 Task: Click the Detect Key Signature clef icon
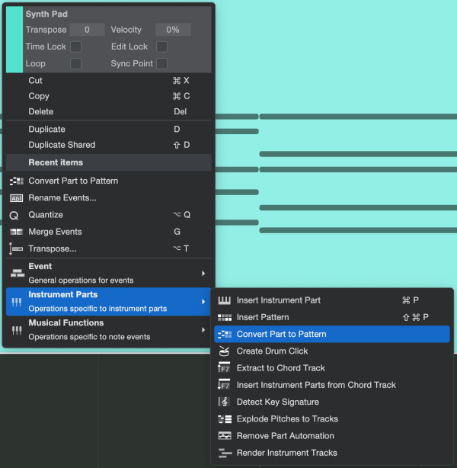click(x=224, y=402)
